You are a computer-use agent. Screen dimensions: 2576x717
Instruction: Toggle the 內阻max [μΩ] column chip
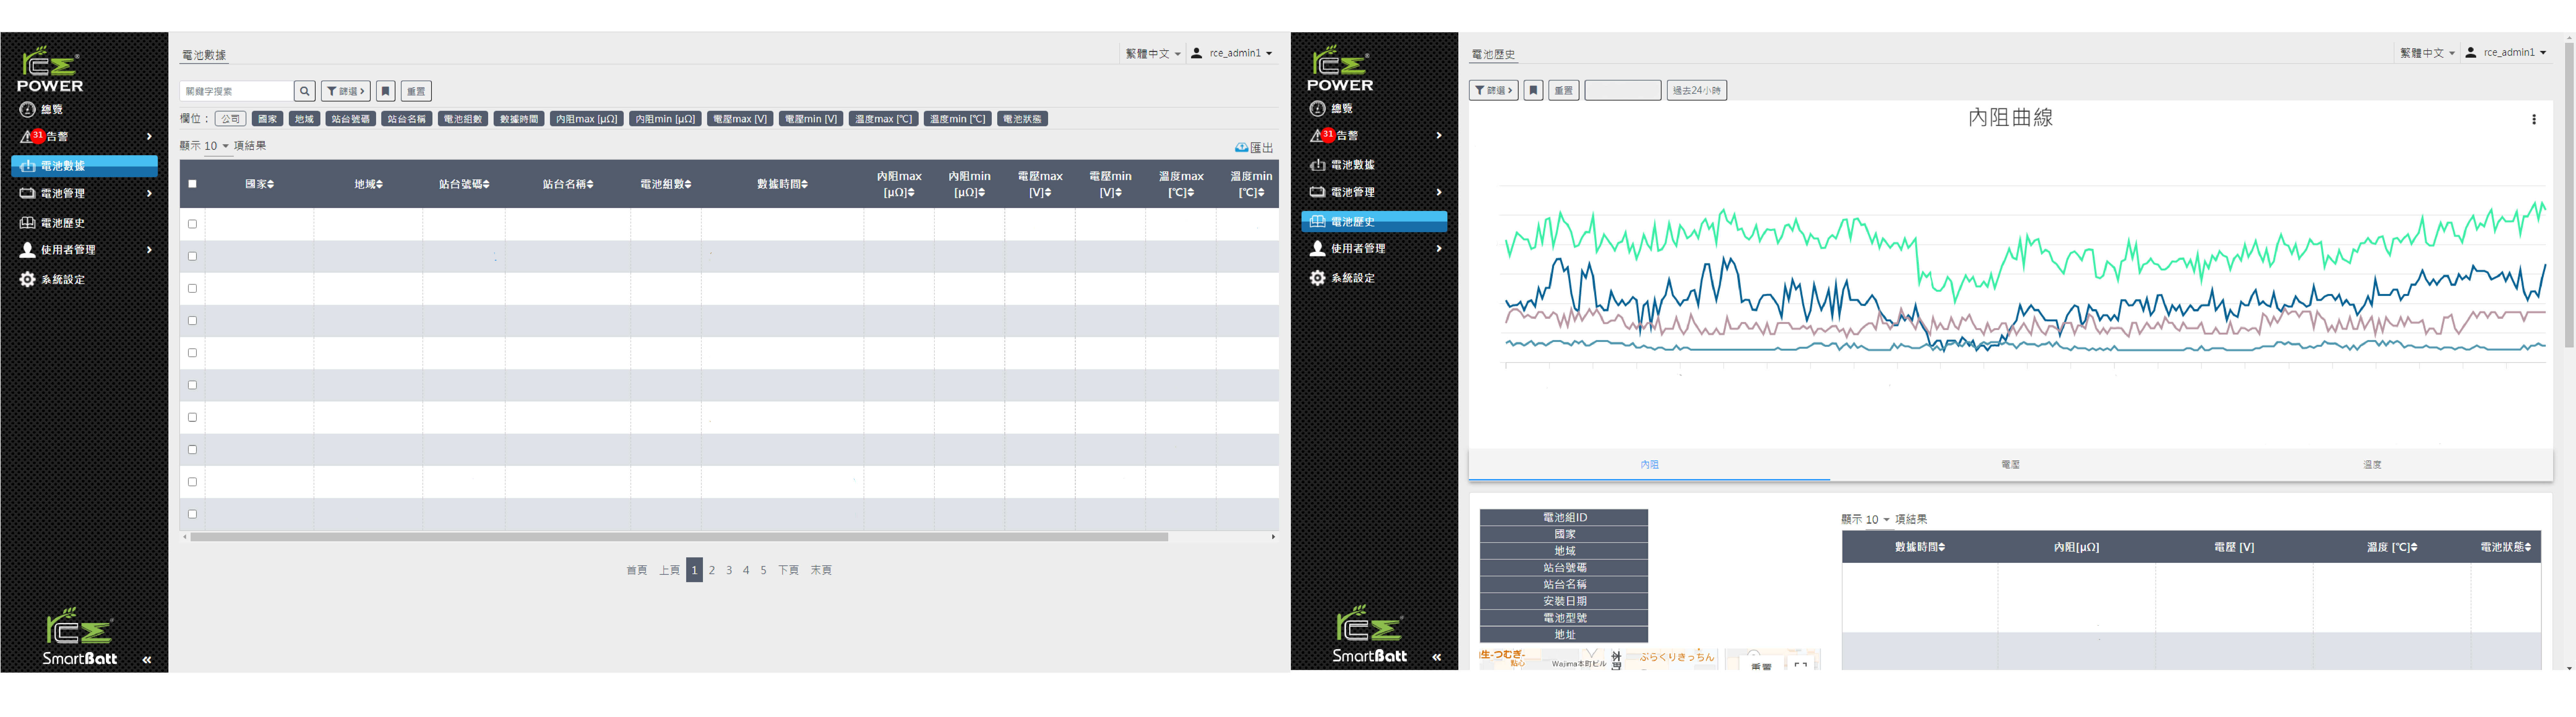(587, 119)
